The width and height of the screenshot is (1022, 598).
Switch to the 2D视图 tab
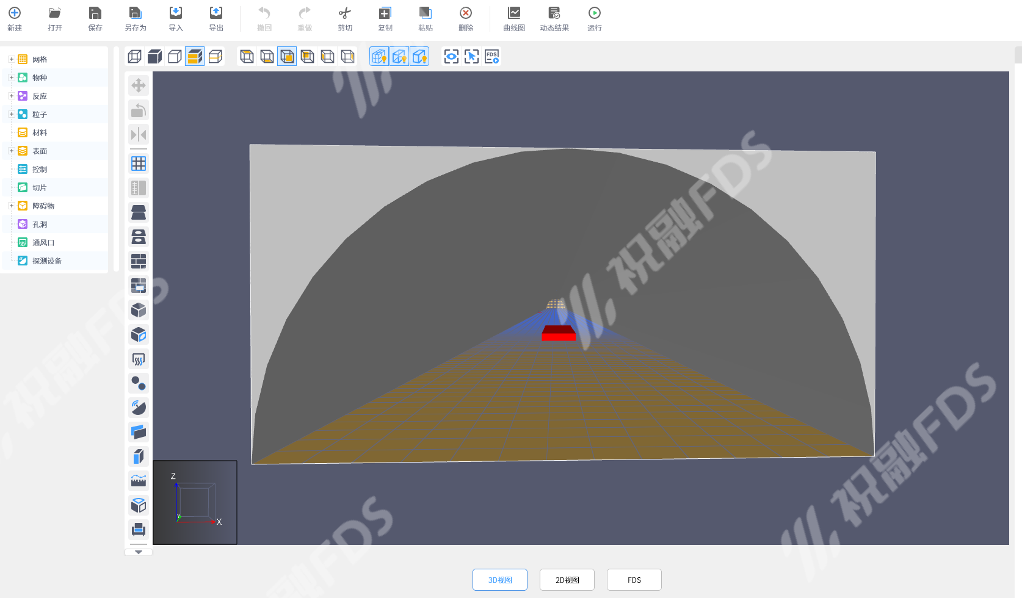coord(567,580)
